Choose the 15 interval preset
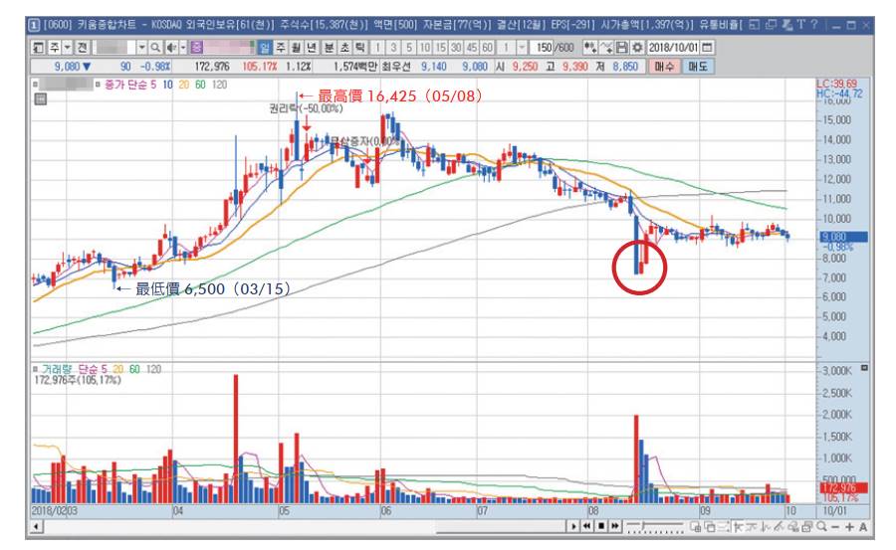896x550 pixels. (441, 48)
